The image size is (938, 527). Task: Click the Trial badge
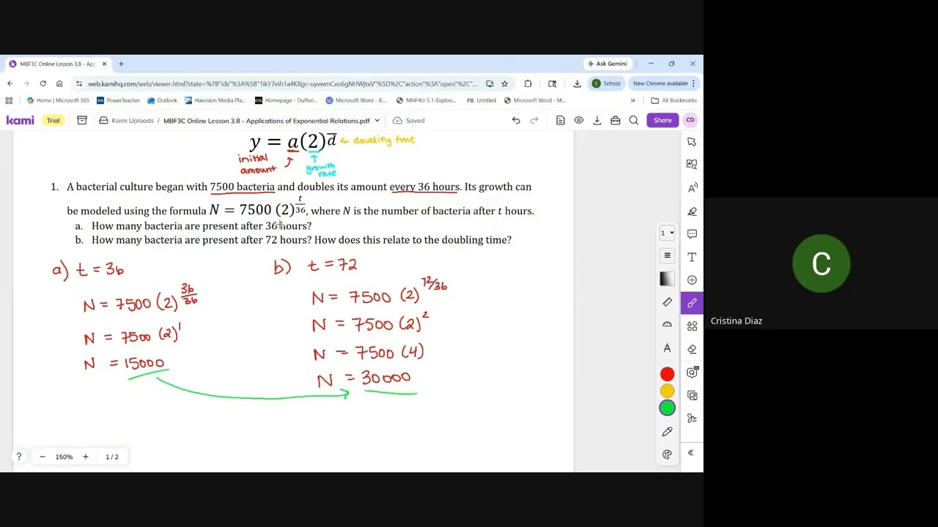pyautogui.click(x=53, y=121)
